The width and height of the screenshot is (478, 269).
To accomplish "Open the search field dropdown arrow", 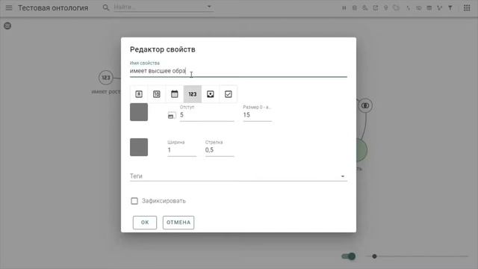I will point(209,7).
